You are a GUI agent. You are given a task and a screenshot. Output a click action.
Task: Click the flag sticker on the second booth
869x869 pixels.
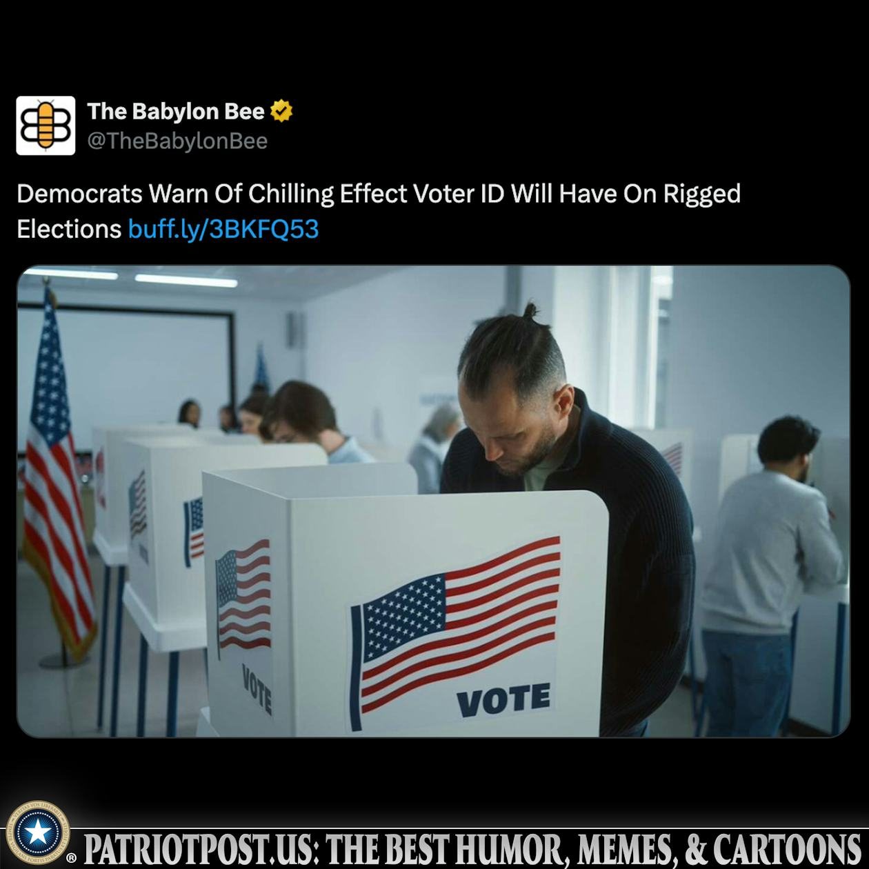pyautogui.click(x=194, y=528)
